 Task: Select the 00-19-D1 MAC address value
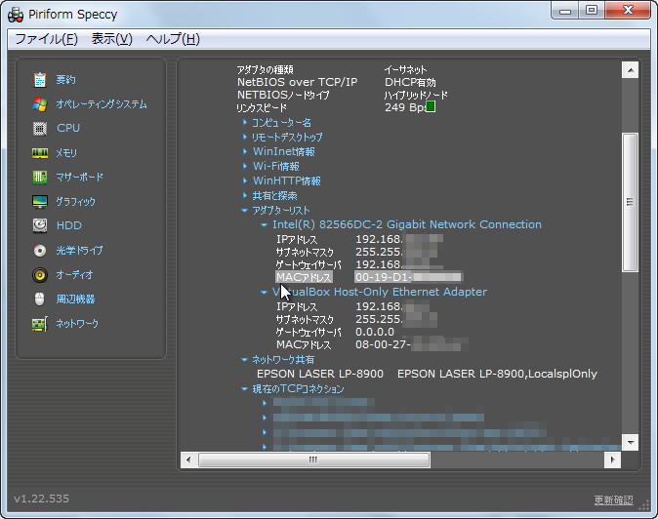pyautogui.click(x=409, y=277)
